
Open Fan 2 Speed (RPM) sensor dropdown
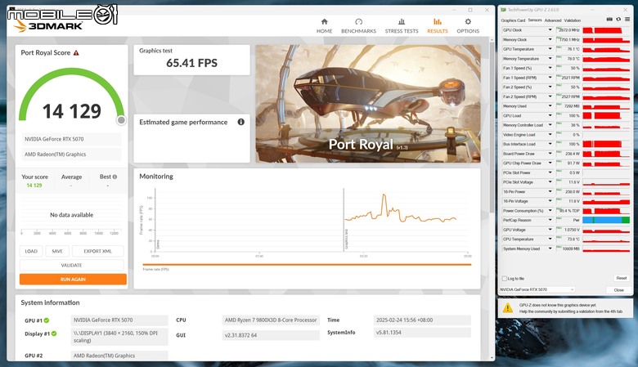click(550, 96)
